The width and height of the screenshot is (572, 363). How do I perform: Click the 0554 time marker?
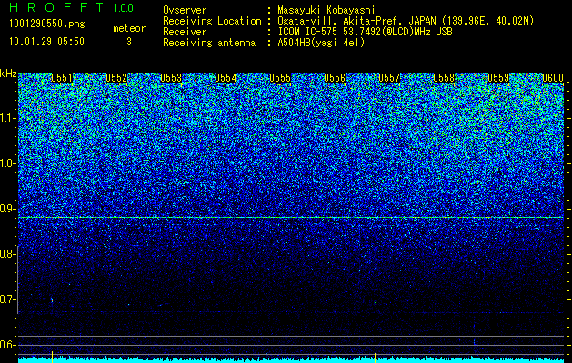pyautogui.click(x=226, y=78)
